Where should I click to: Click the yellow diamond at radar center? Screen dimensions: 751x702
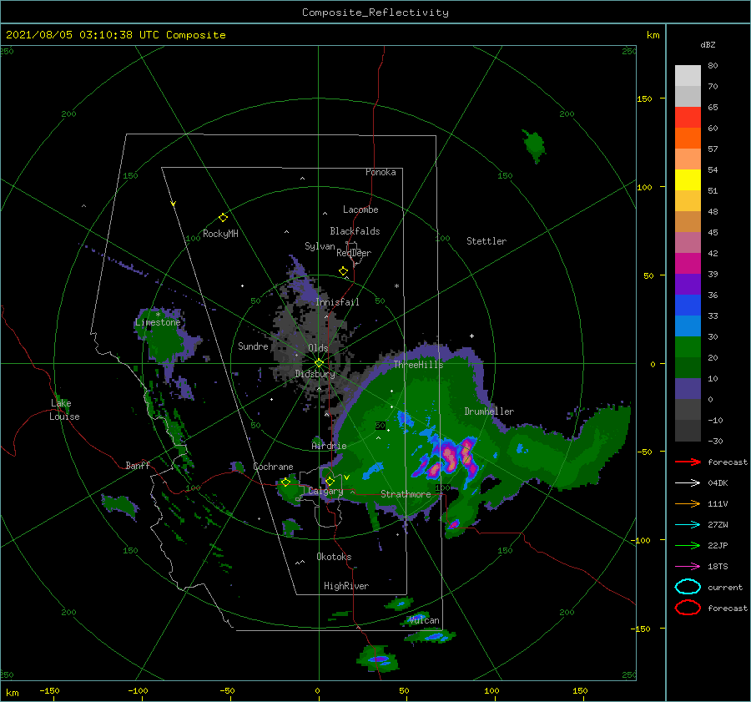pos(319,363)
